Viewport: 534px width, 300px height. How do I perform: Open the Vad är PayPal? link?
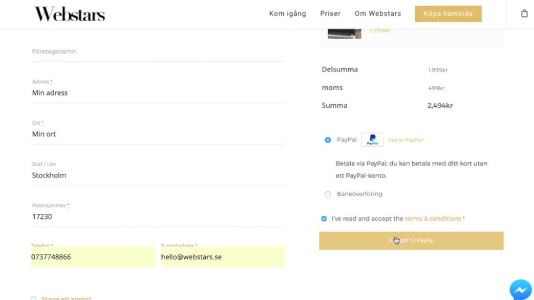pos(406,140)
